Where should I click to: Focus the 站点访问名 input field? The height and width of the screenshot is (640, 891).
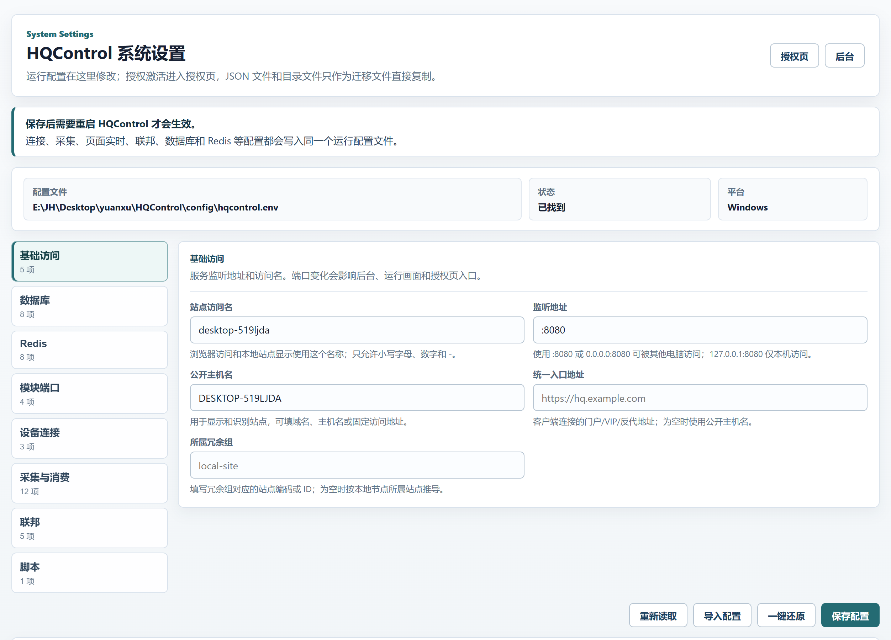(357, 330)
